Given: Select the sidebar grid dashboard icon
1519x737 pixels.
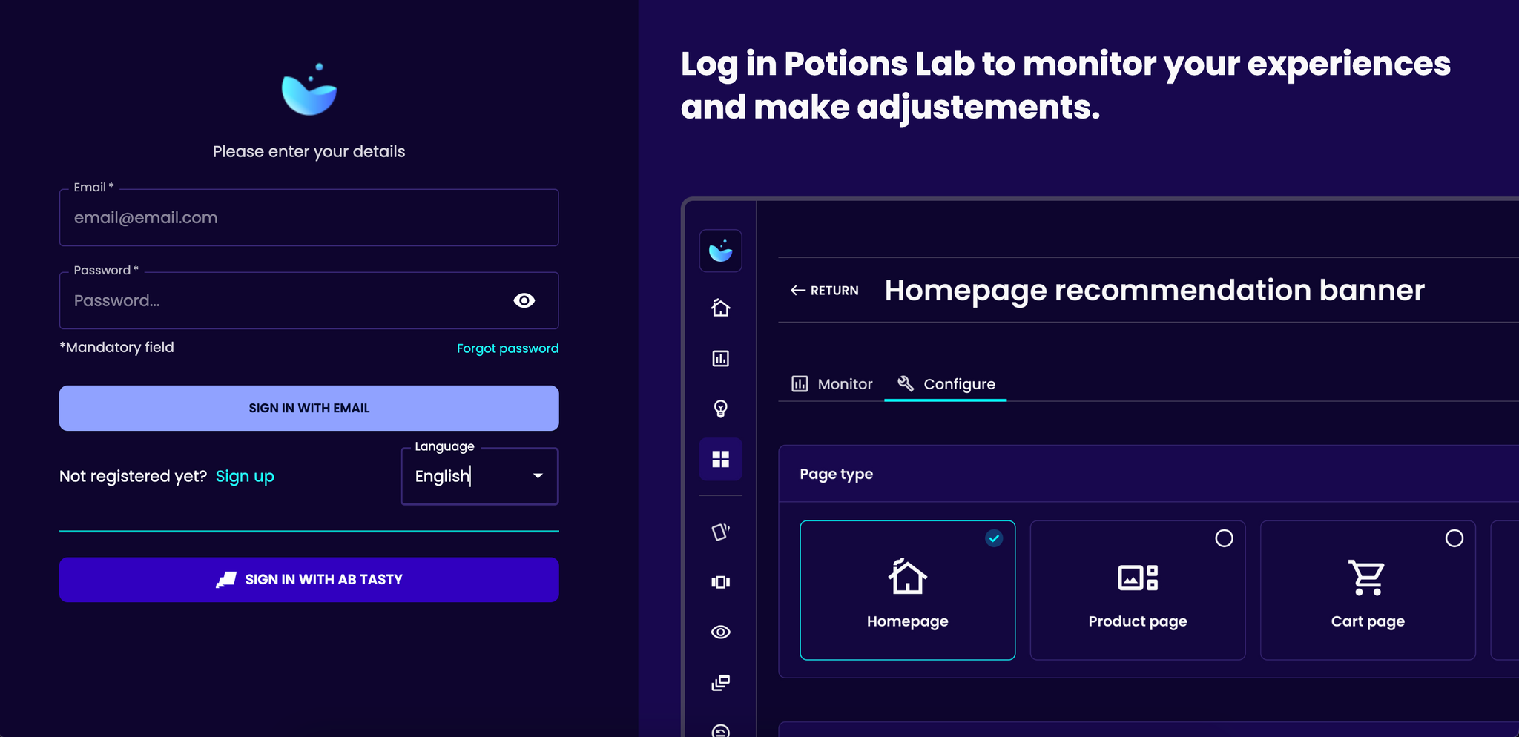Looking at the screenshot, I should [x=720, y=459].
